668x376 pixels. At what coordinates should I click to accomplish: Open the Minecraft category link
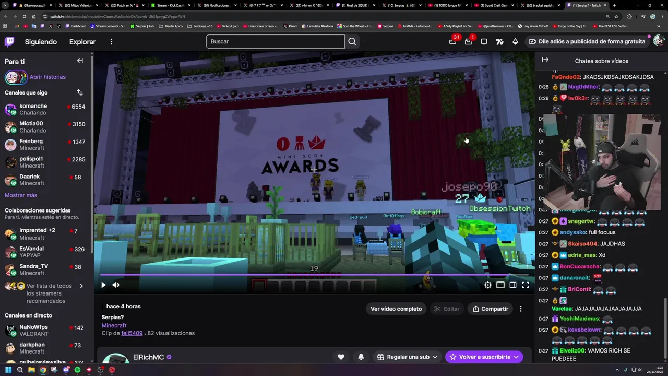tap(114, 325)
